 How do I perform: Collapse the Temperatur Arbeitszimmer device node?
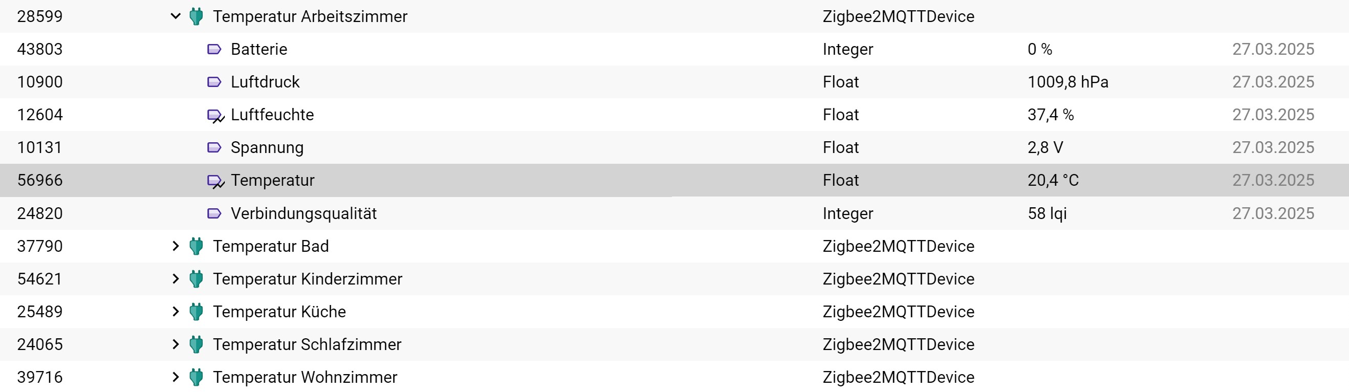pos(176,16)
